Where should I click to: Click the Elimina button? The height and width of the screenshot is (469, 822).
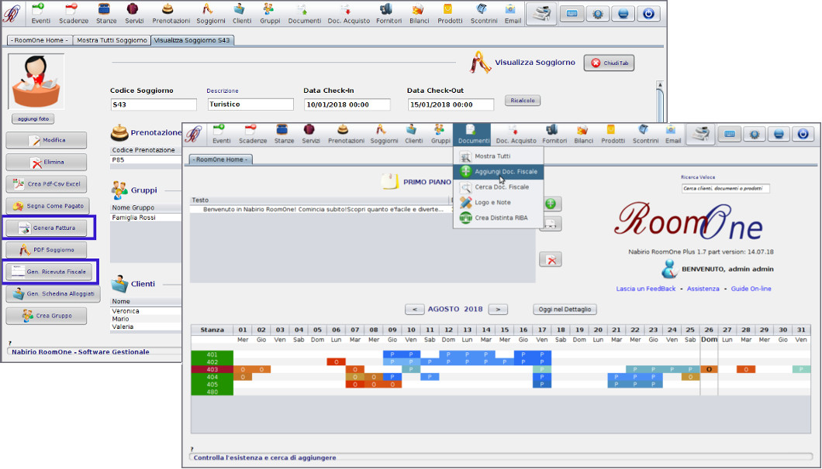pos(46,163)
